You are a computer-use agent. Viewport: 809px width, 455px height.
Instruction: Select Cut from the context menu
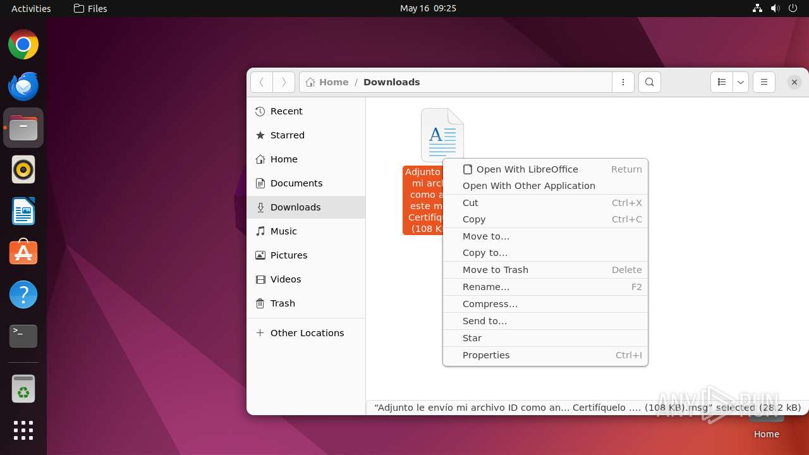(545, 203)
